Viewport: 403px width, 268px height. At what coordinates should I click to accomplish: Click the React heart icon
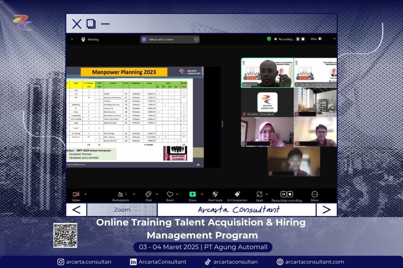(x=170, y=194)
